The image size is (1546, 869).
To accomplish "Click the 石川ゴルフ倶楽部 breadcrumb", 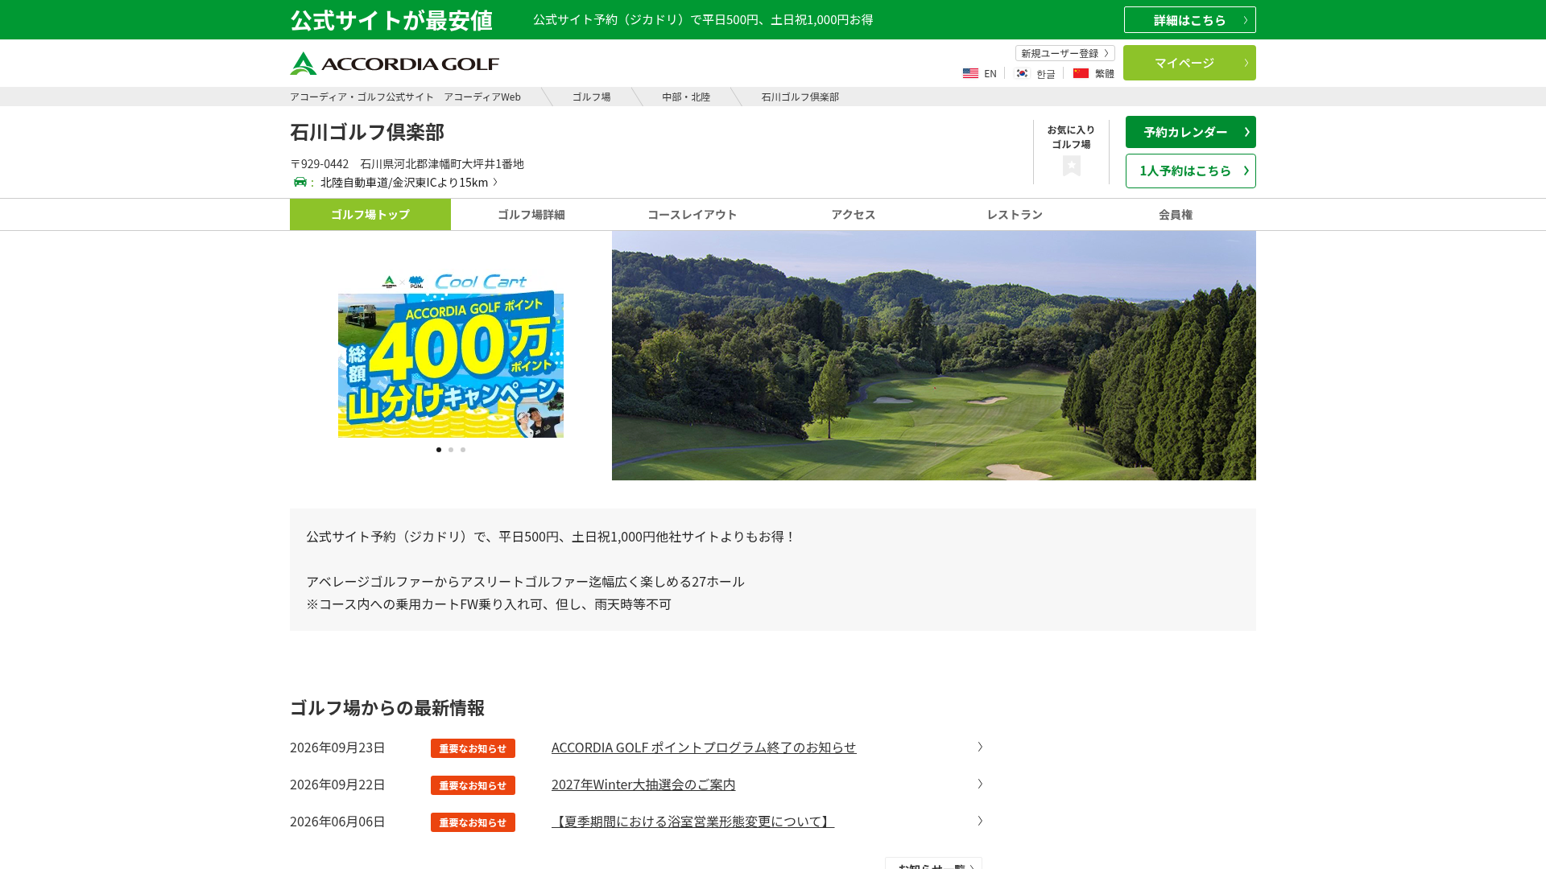I will point(800,97).
